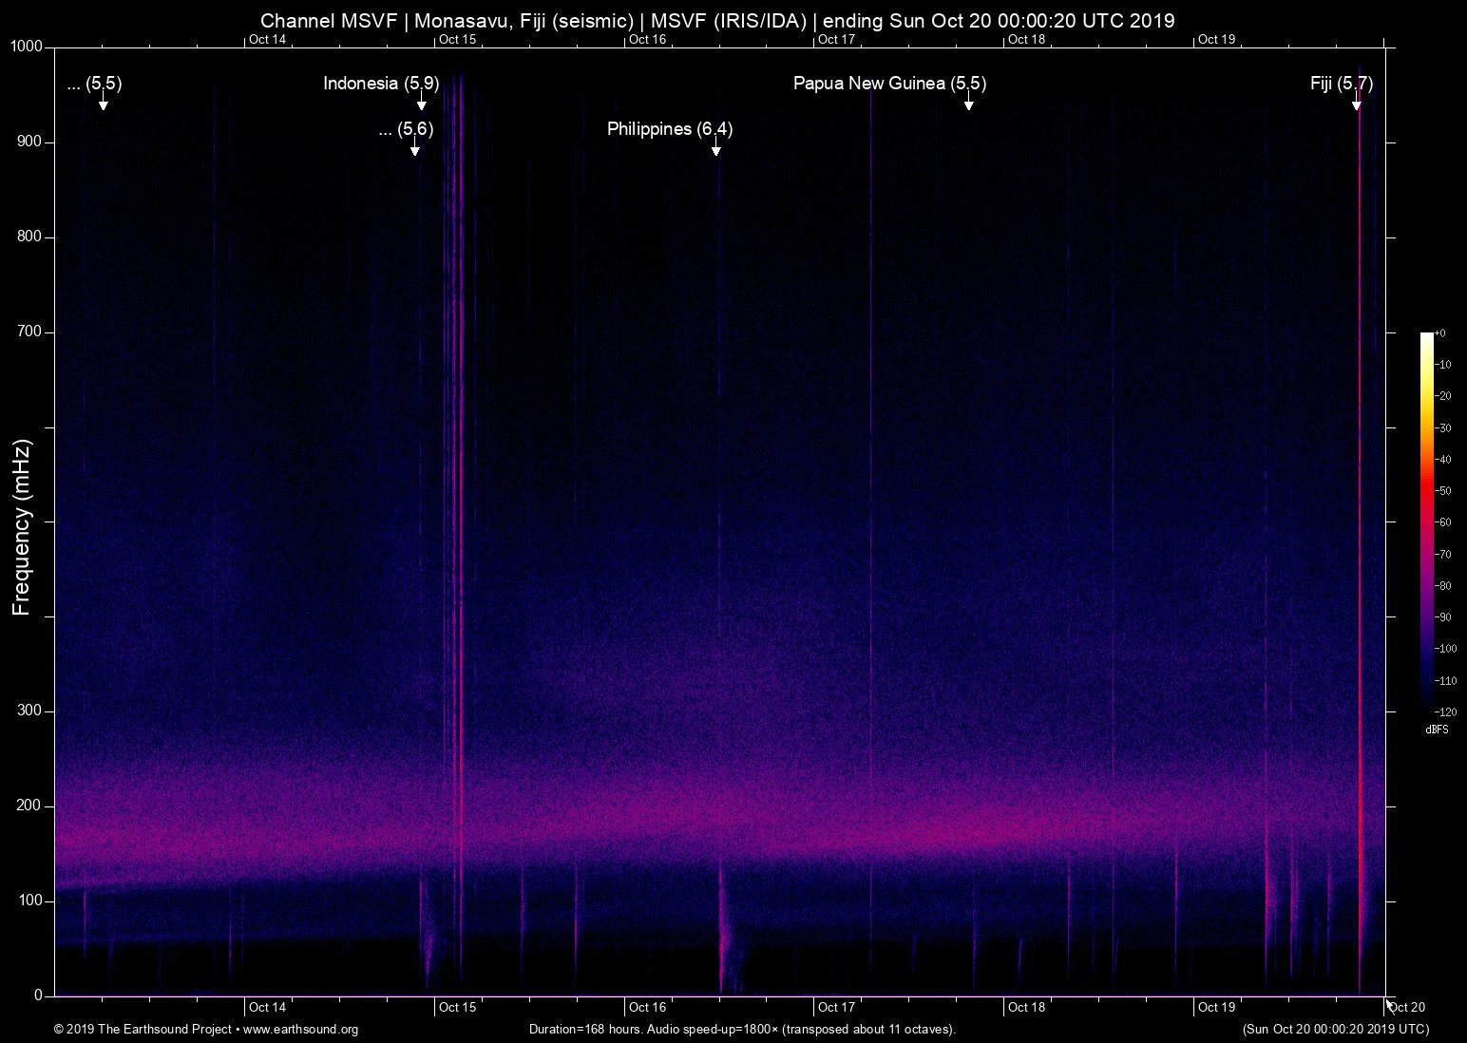Click the leftmost ... (5.5) event arrow

(103, 105)
